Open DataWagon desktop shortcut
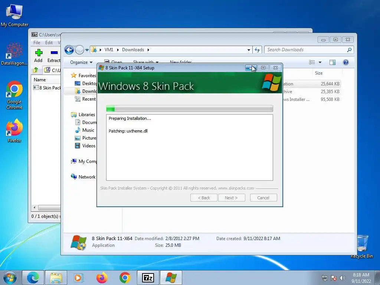380x285 pixels. click(x=14, y=54)
